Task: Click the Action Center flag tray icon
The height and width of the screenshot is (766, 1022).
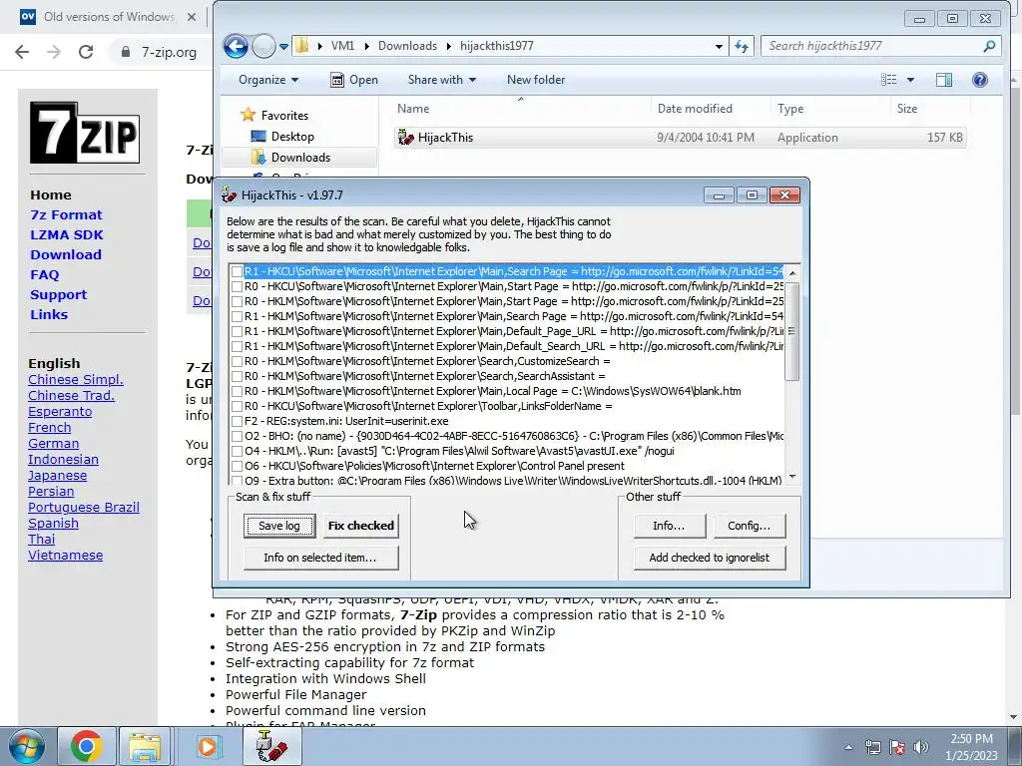Action: click(897, 747)
